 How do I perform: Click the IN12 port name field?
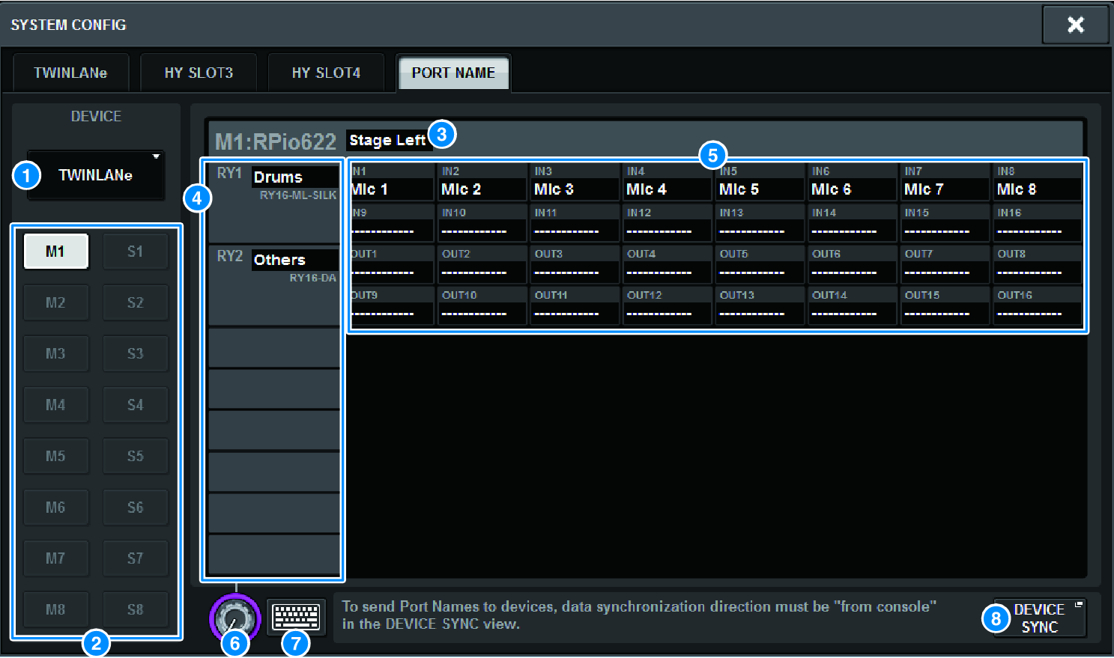click(x=667, y=231)
